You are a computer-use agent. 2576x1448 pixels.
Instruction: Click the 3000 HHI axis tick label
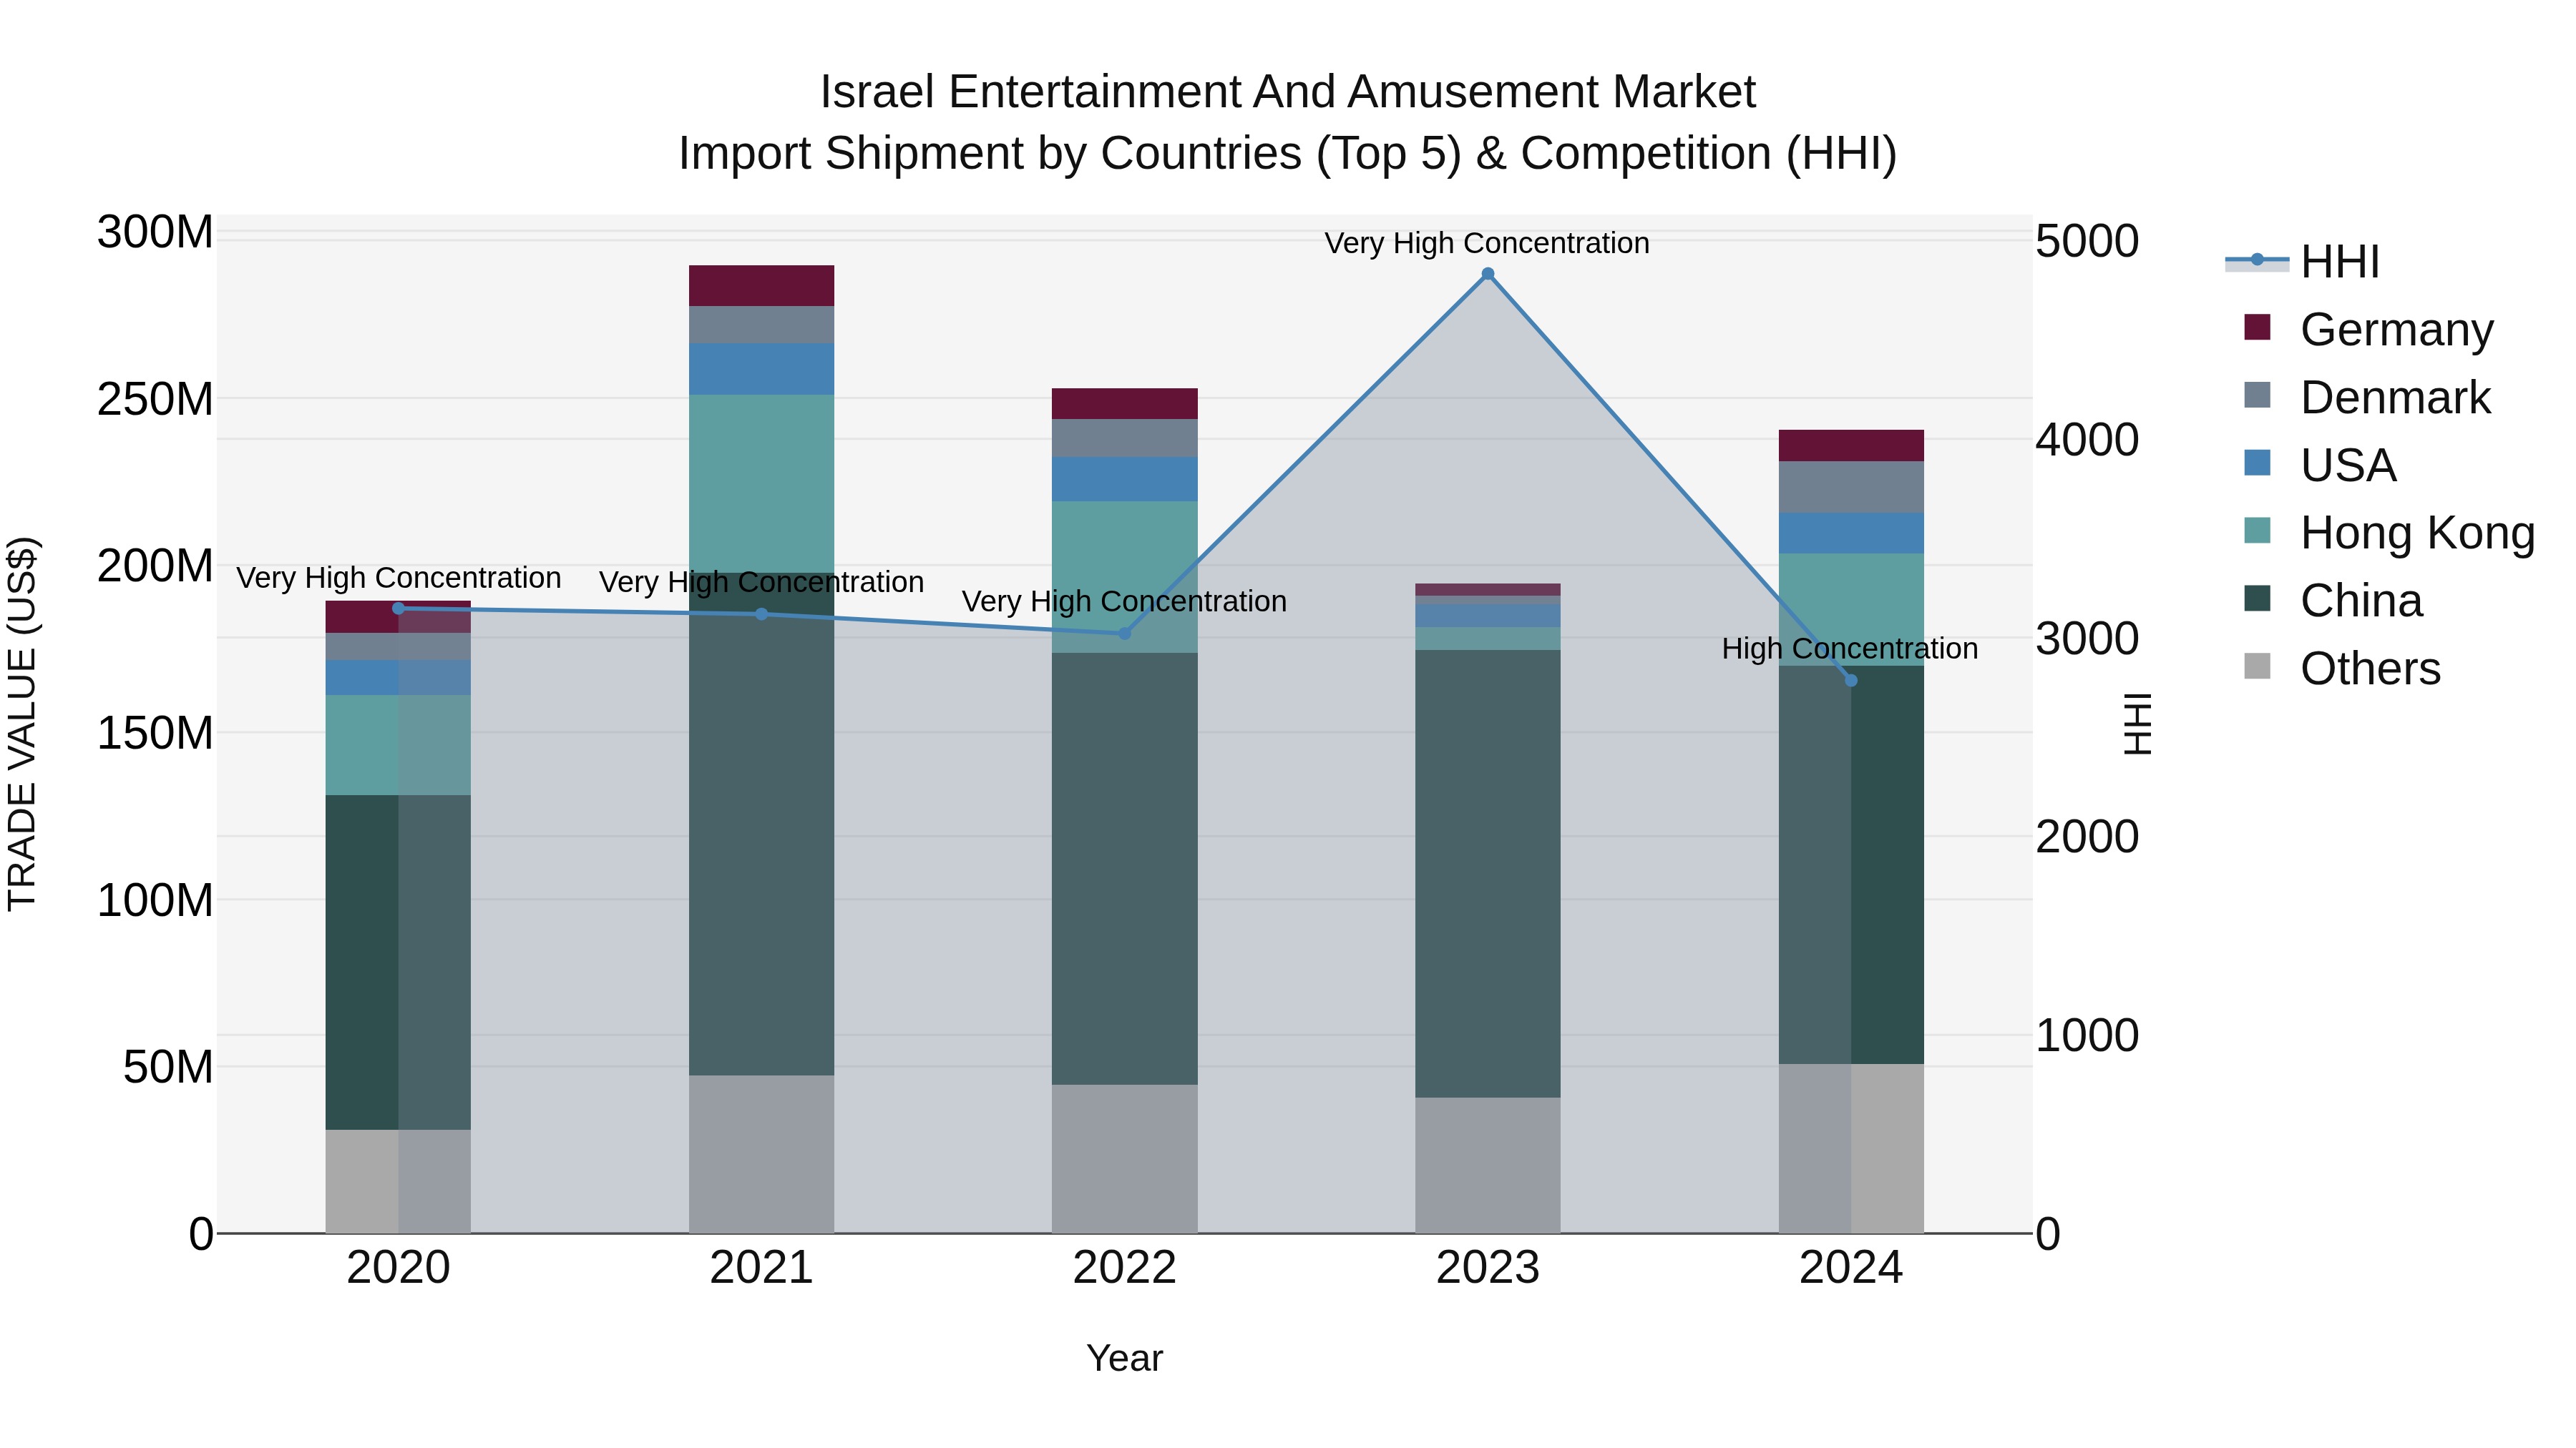coord(2087,639)
